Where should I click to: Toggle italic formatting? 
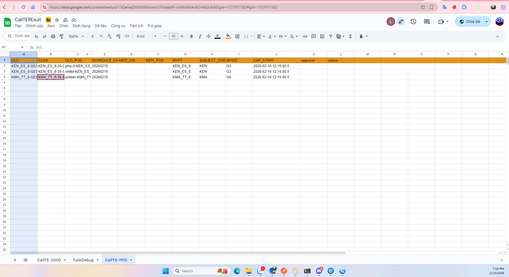point(200,36)
